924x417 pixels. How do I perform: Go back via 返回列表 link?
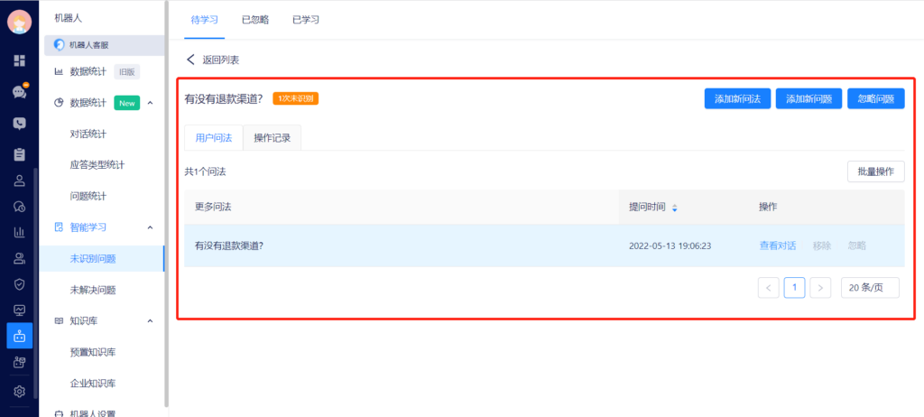pyautogui.click(x=221, y=60)
